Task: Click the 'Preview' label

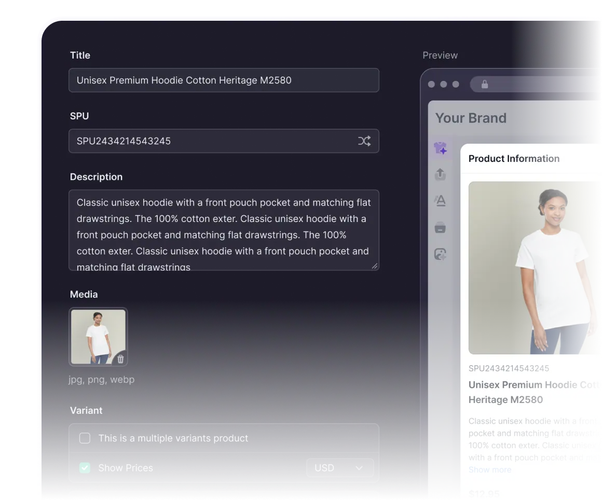Action: (440, 55)
